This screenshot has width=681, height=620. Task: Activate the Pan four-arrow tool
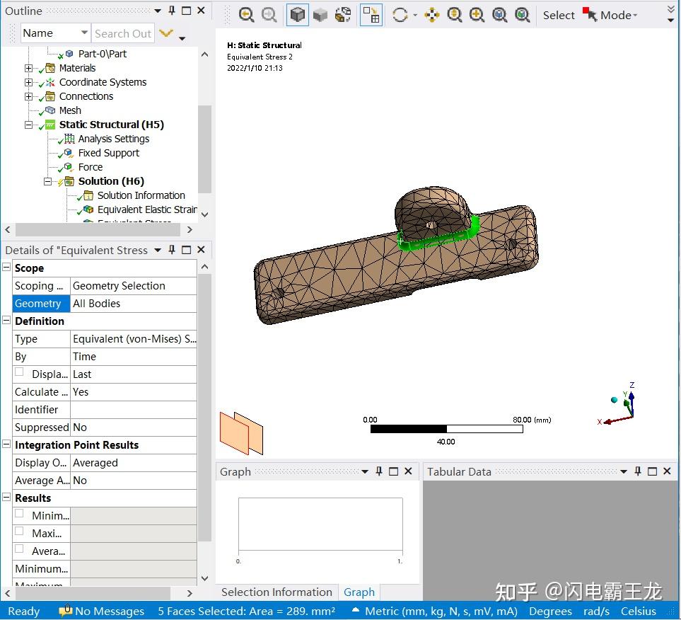coord(431,16)
